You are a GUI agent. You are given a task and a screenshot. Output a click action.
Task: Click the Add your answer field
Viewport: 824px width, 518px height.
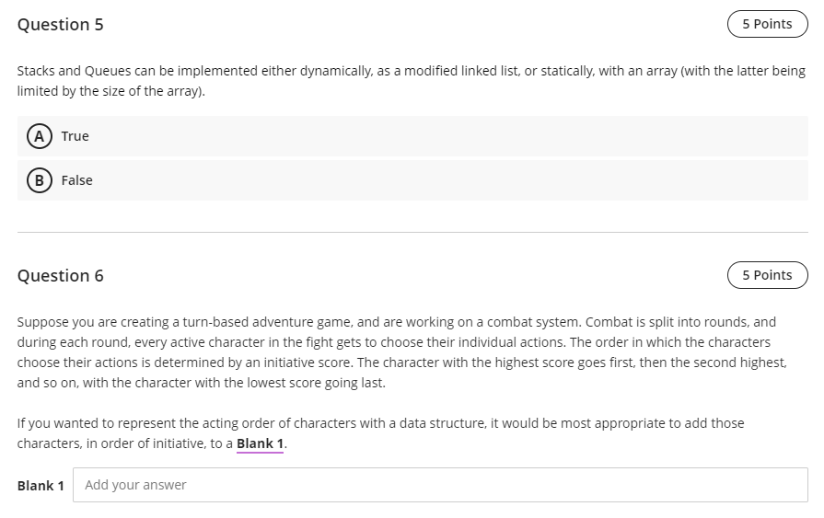coord(440,485)
